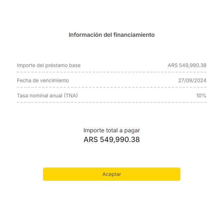Click the year "2024" in the due date

click(200, 80)
